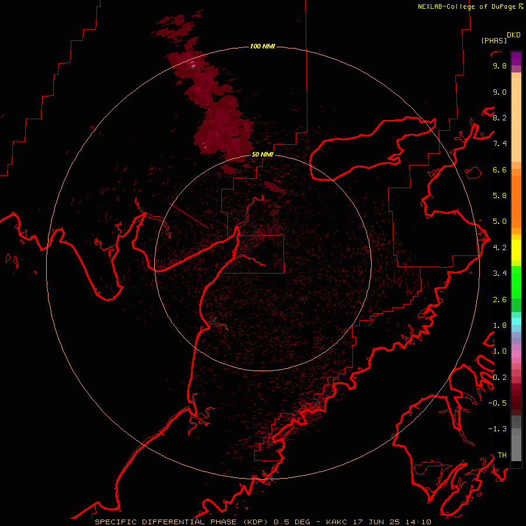The image size is (526, 526).
Task: Click the 6.6 scale value
Action: (500, 169)
